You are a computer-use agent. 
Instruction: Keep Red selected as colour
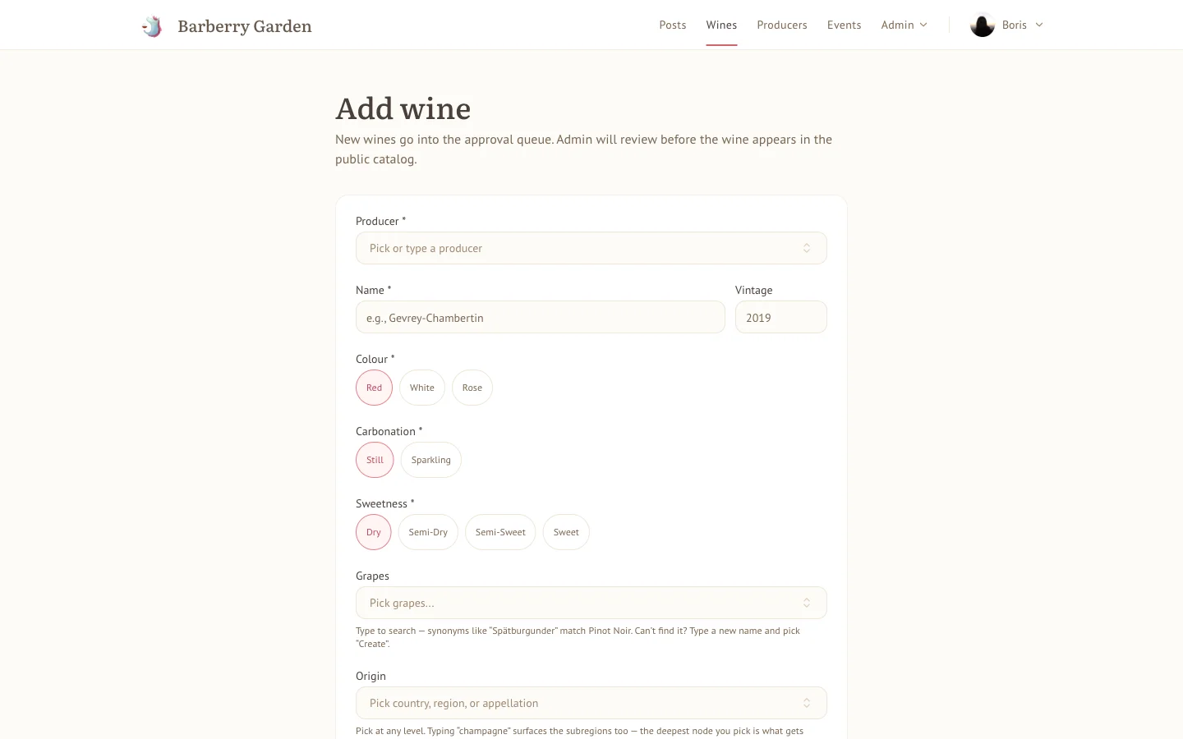tap(374, 387)
